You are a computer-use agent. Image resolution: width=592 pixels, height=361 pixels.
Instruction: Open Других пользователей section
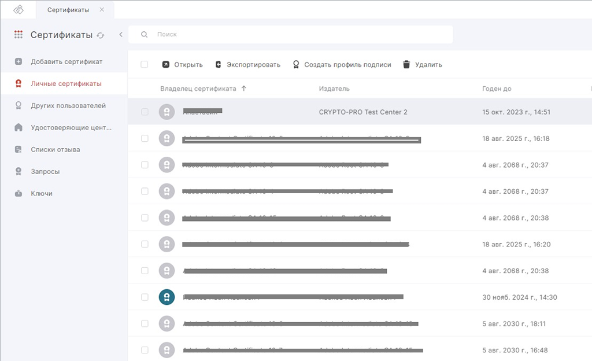[x=68, y=106]
